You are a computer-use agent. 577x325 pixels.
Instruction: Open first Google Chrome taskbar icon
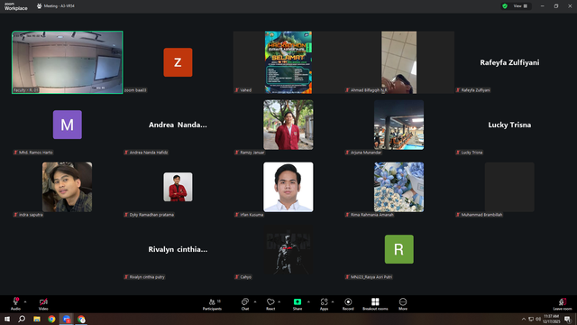coord(51,319)
